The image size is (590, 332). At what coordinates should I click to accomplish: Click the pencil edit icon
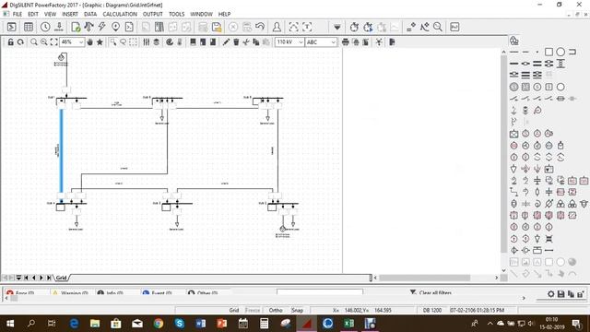[226, 42]
